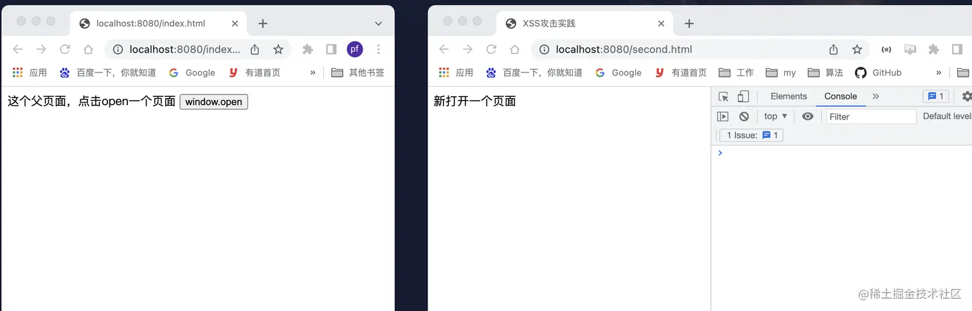Open 应用 apps shortcut in left window
Image resolution: width=972 pixels, height=311 pixels.
coord(30,72)
